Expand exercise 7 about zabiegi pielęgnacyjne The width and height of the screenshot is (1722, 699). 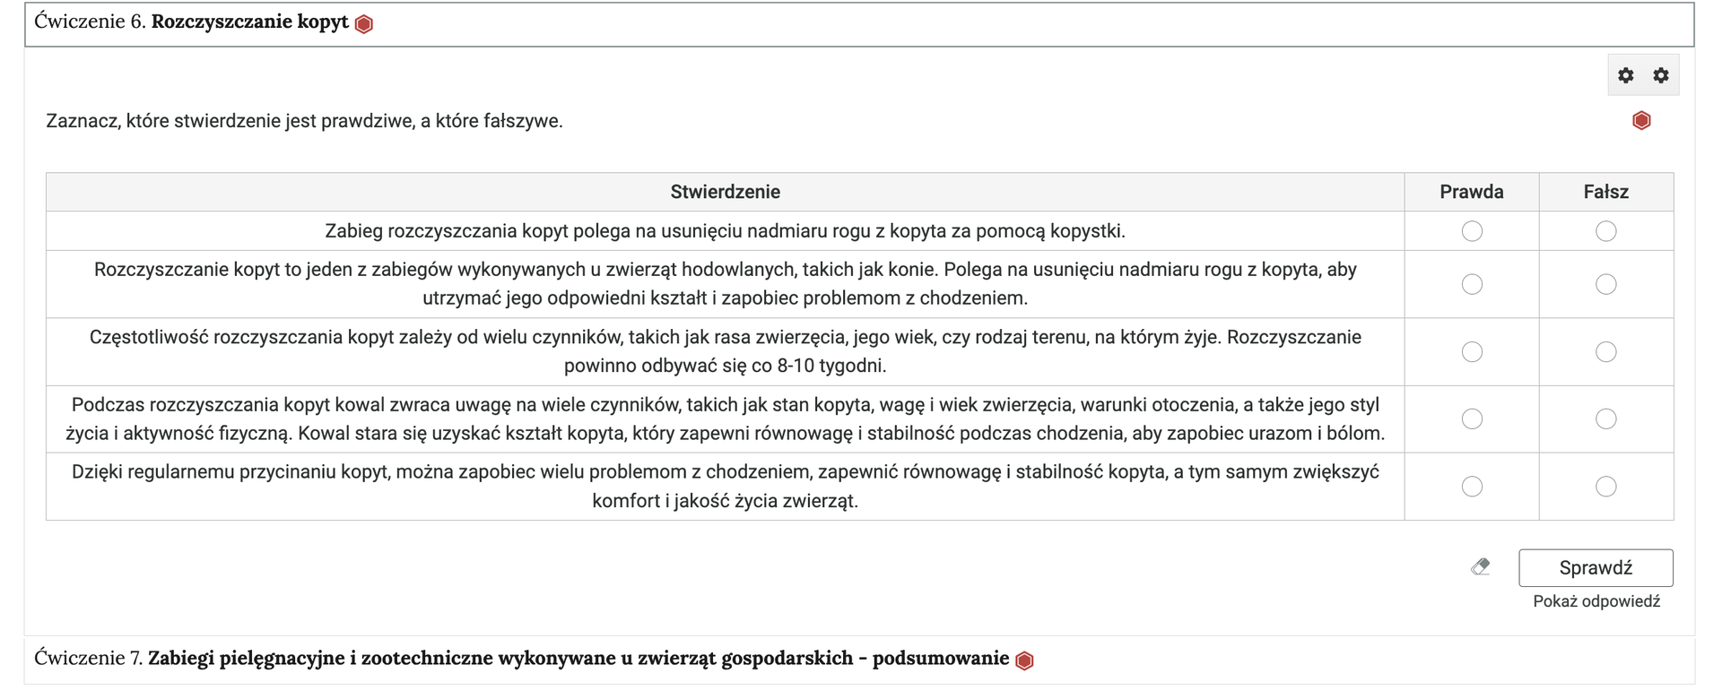520,659
